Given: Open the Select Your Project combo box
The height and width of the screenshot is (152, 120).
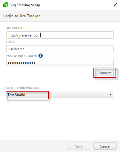Looking at the screenshot, I should 60,95.
